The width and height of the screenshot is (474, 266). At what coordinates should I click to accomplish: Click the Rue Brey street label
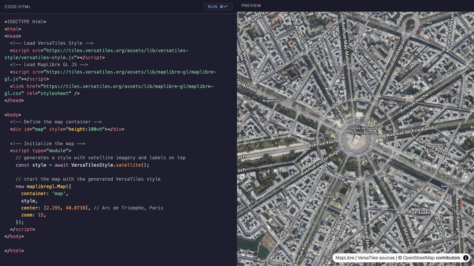(x=361, y=58)
